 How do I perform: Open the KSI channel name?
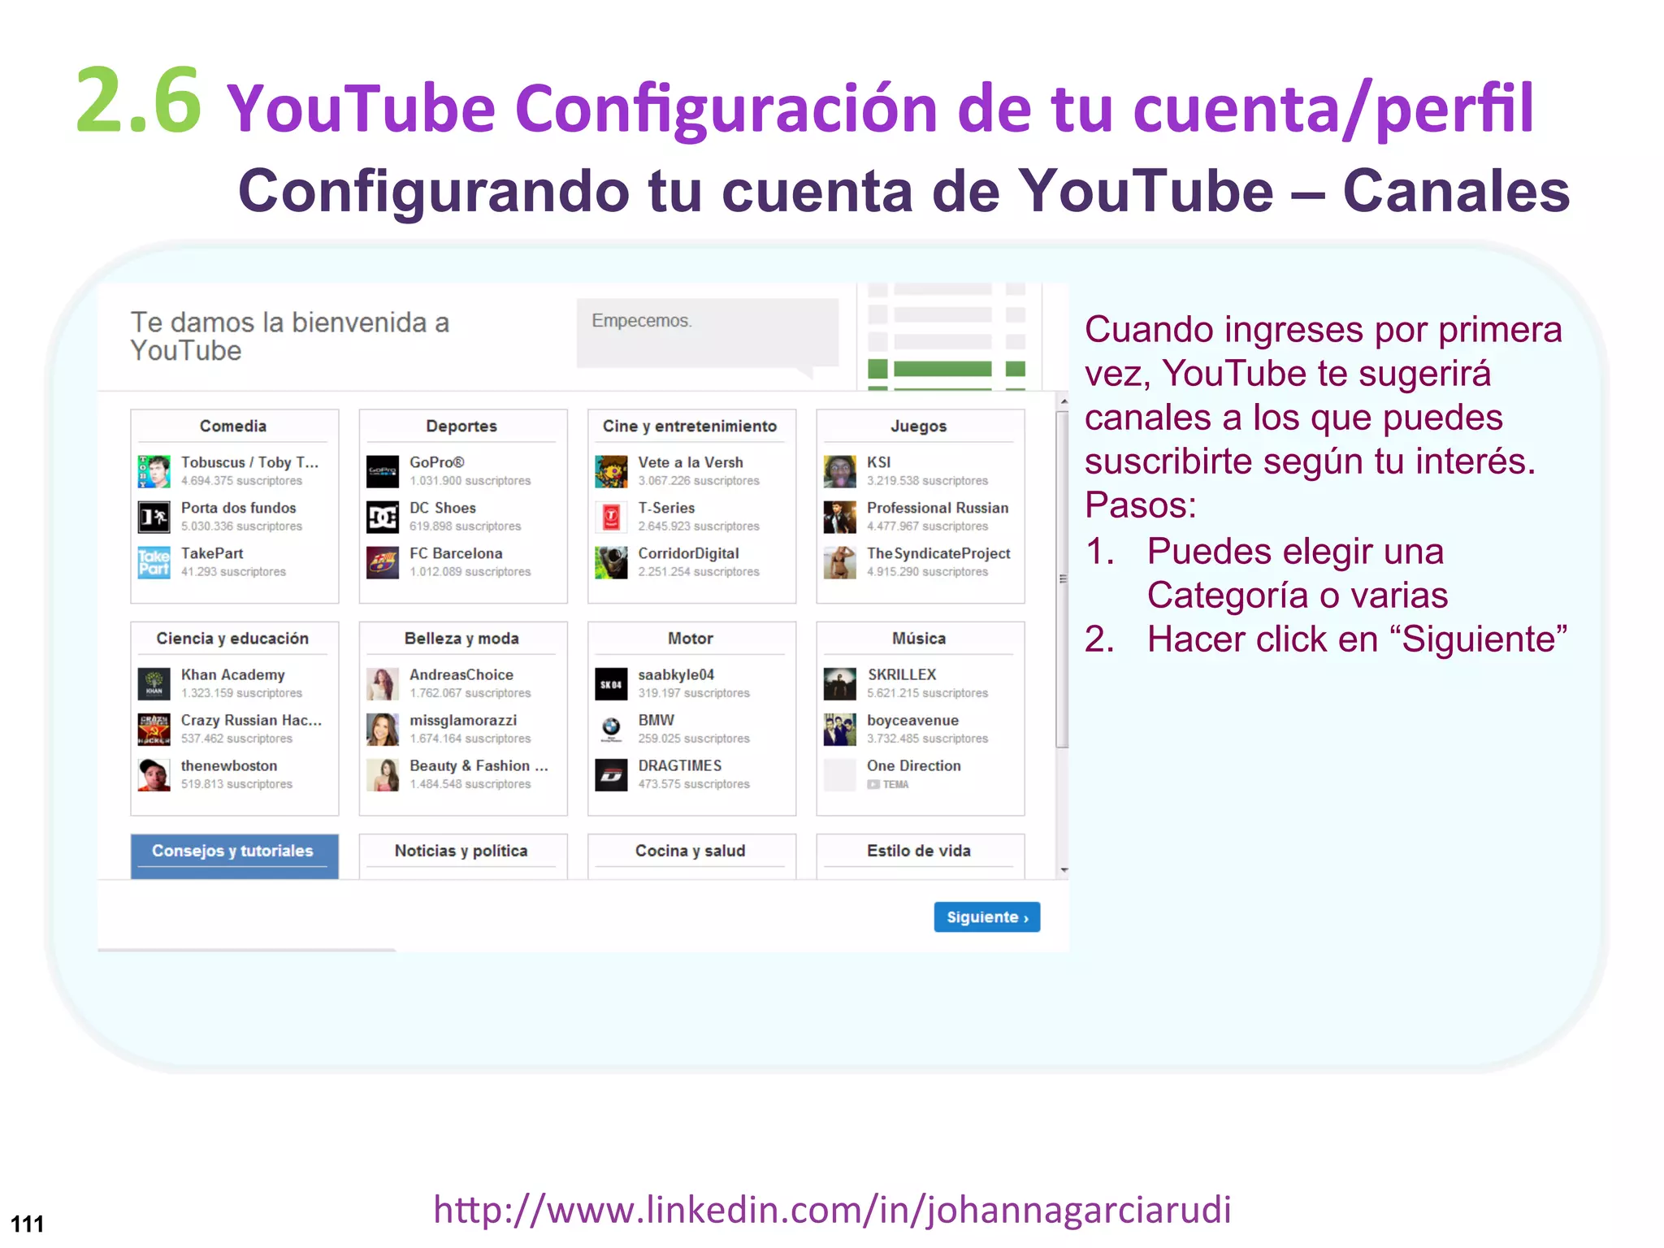coord(878,462)
